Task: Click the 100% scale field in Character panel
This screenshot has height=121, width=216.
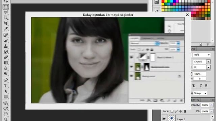Action: point(199,74)
